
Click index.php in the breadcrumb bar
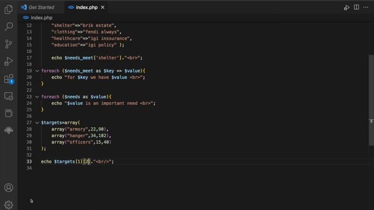pyautogui.click(x=41, y=17)
